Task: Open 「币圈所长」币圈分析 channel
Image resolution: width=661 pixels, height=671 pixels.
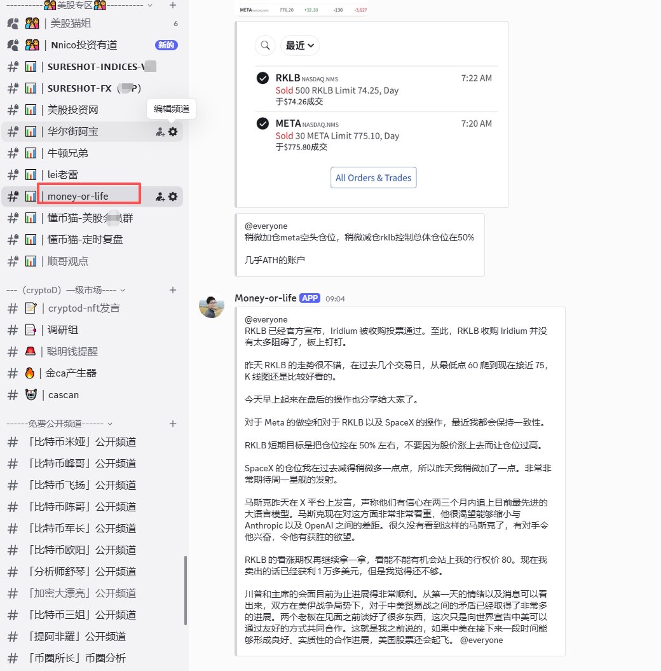Action: point(92,658)
